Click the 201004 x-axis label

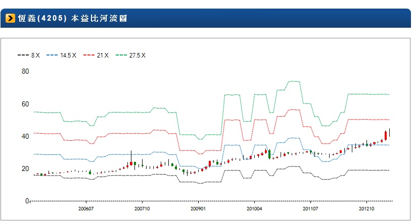tap(254, 209)
